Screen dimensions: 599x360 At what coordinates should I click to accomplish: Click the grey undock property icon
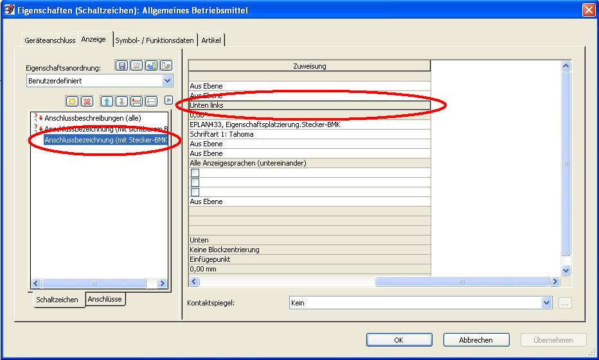[151, 101]
